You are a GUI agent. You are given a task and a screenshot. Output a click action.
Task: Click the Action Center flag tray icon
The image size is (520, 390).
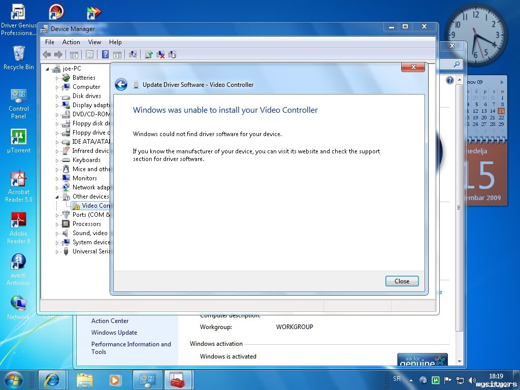coord(448,380)
